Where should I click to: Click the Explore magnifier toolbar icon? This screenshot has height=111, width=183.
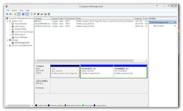(45, 14)
